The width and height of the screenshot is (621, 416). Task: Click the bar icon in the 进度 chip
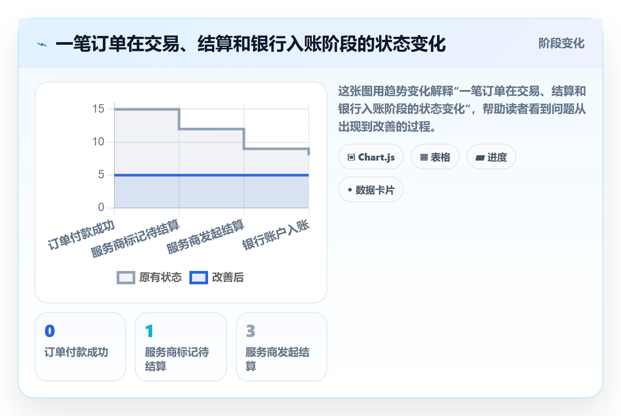tap(480, 157)
